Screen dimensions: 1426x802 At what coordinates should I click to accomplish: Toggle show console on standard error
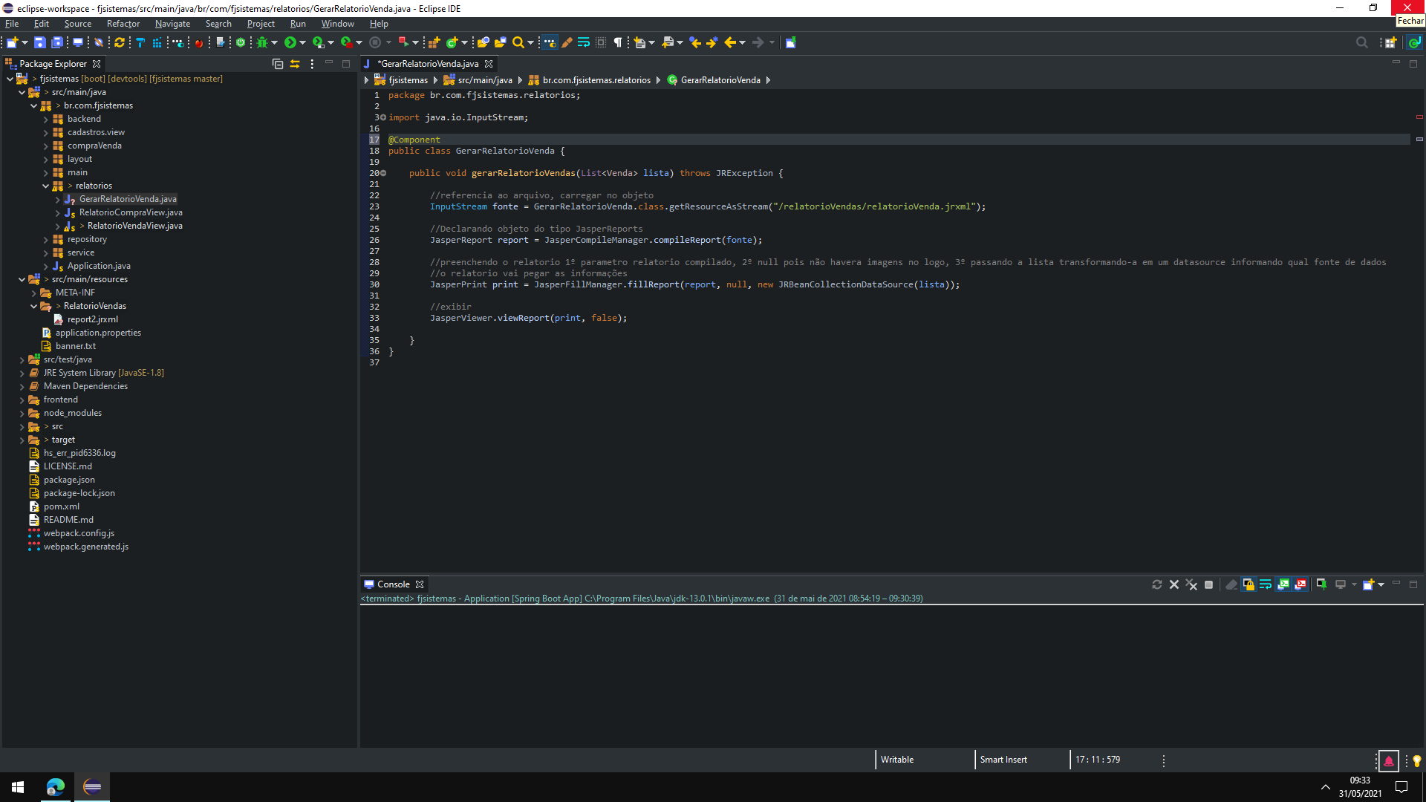click(1300, 585)
